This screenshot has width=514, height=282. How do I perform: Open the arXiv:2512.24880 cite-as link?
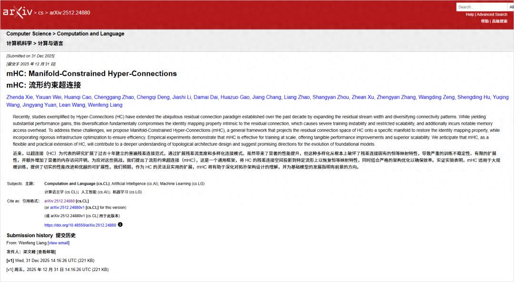(x=59, y=201)
